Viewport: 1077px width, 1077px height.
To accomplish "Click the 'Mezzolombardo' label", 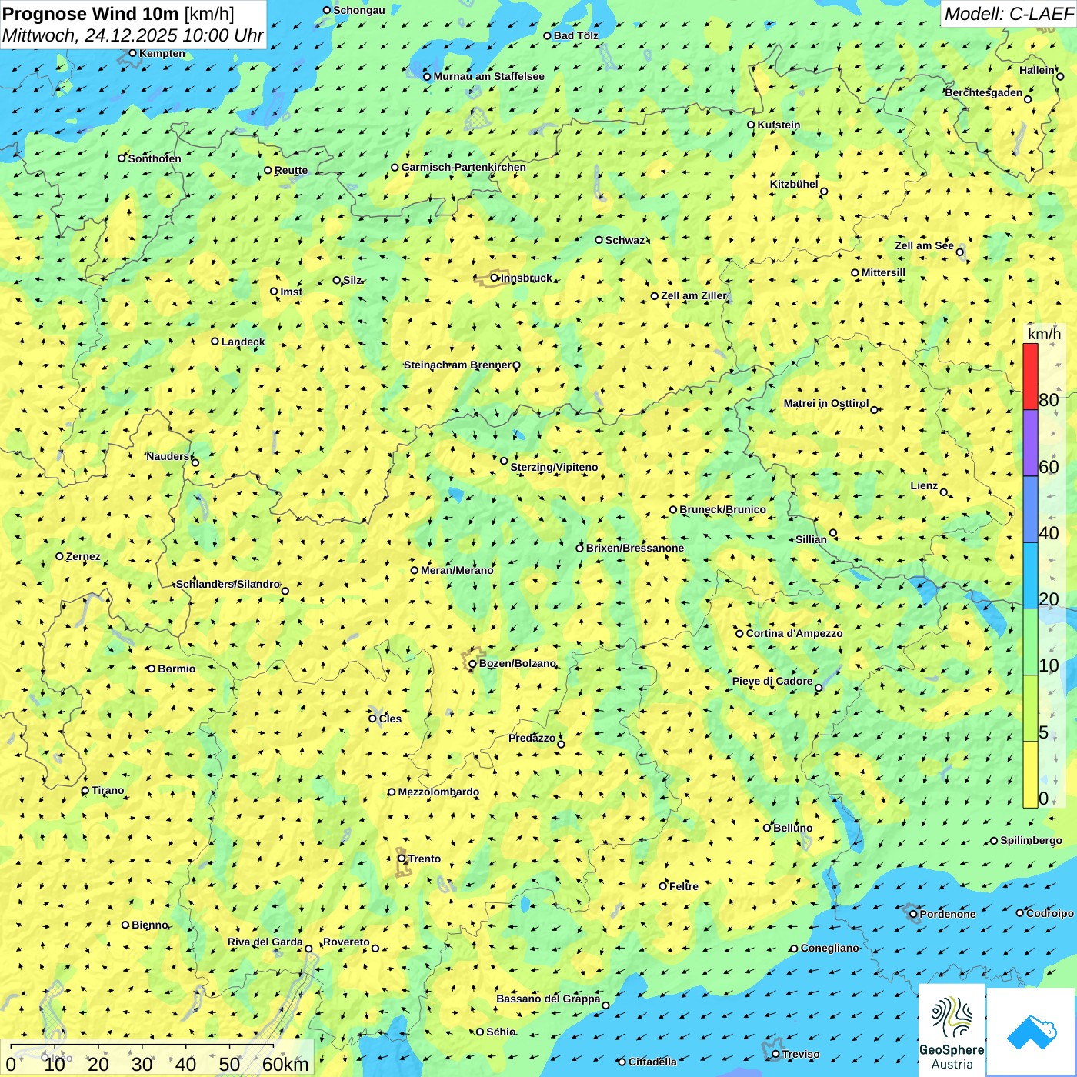I will (x=438, y=792).
